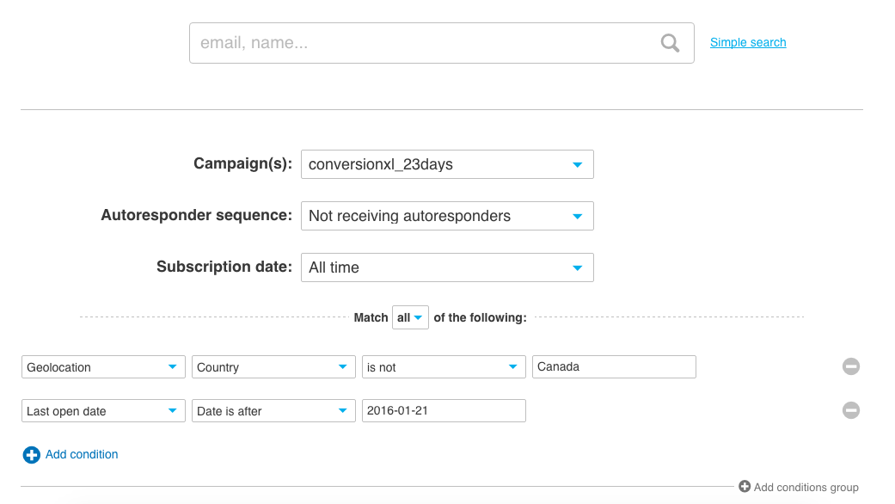Open the Geolocation condition type dropdown
The width and height of the screenshot is (895, 504).
103,367
